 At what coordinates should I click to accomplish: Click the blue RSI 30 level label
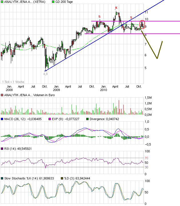pos(147,167)
